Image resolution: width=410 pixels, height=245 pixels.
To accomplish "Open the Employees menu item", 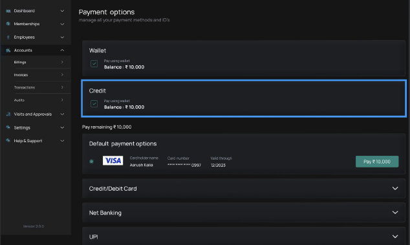I will [x=36, y=37].
